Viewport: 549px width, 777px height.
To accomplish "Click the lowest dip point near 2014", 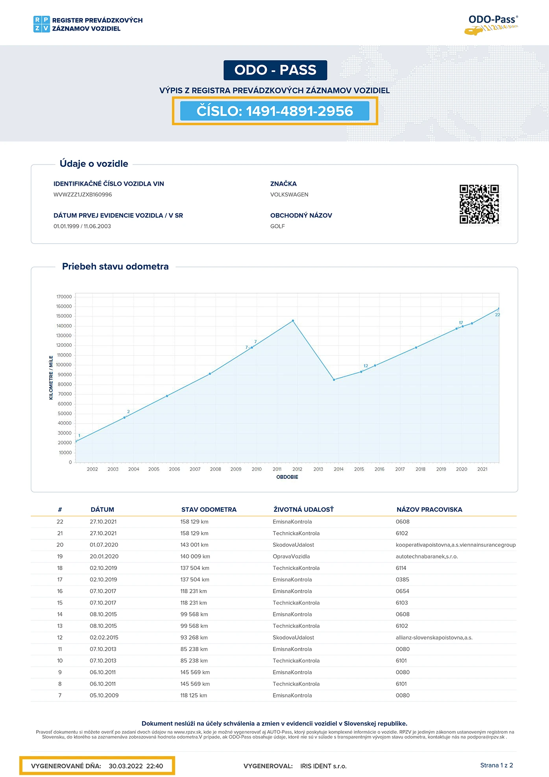I will [334, 379].
